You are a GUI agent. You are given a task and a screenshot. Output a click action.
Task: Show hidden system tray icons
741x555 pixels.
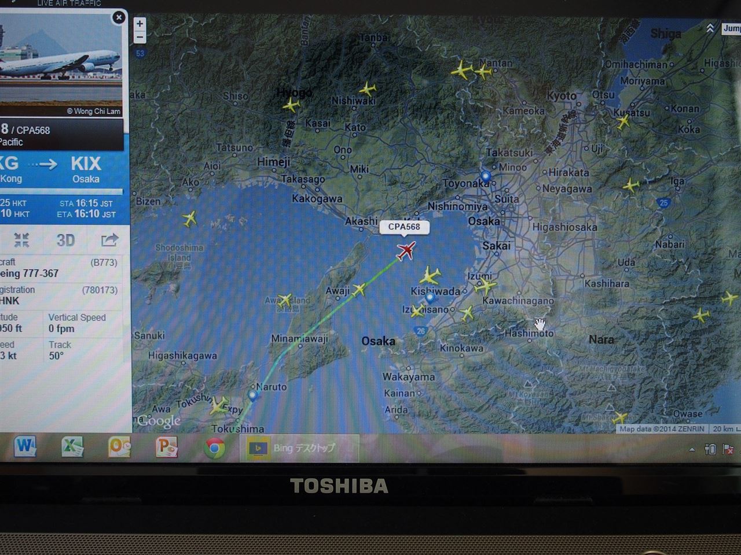[692, 449]
